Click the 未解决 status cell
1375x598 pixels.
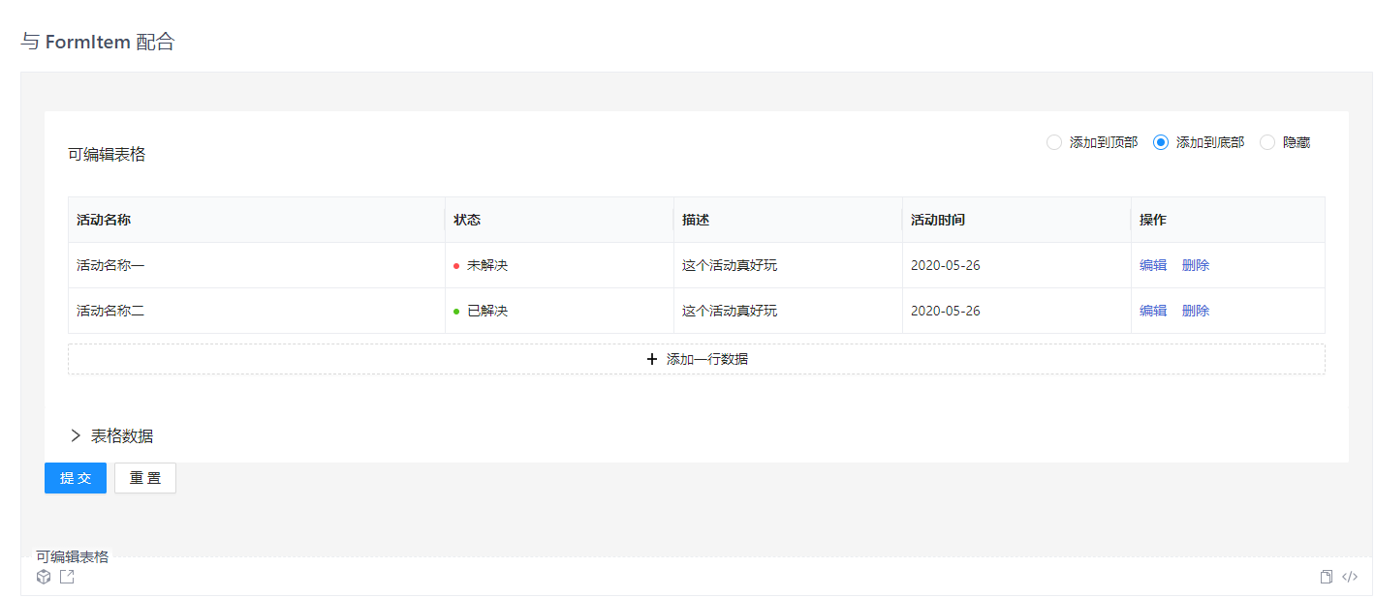click(x=560, y=265)
